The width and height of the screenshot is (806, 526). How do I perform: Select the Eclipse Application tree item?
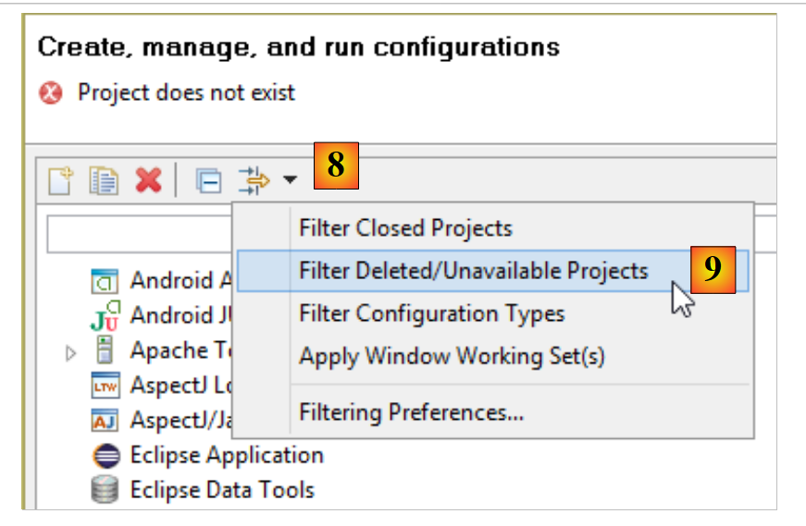coord(226,456)
